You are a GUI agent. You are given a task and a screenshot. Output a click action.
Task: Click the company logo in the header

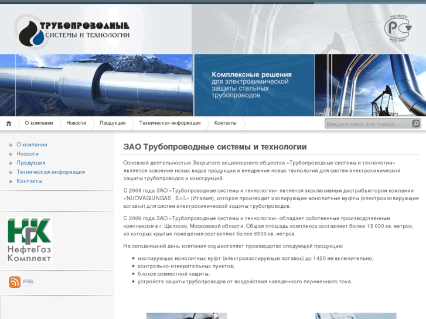point(72,32)
